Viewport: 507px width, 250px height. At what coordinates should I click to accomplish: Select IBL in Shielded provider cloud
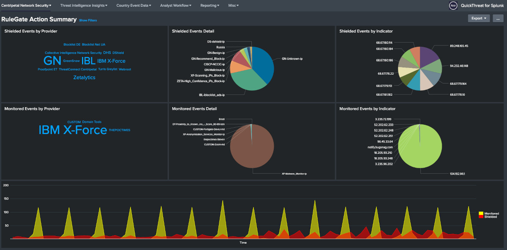[x=88, y=61]
